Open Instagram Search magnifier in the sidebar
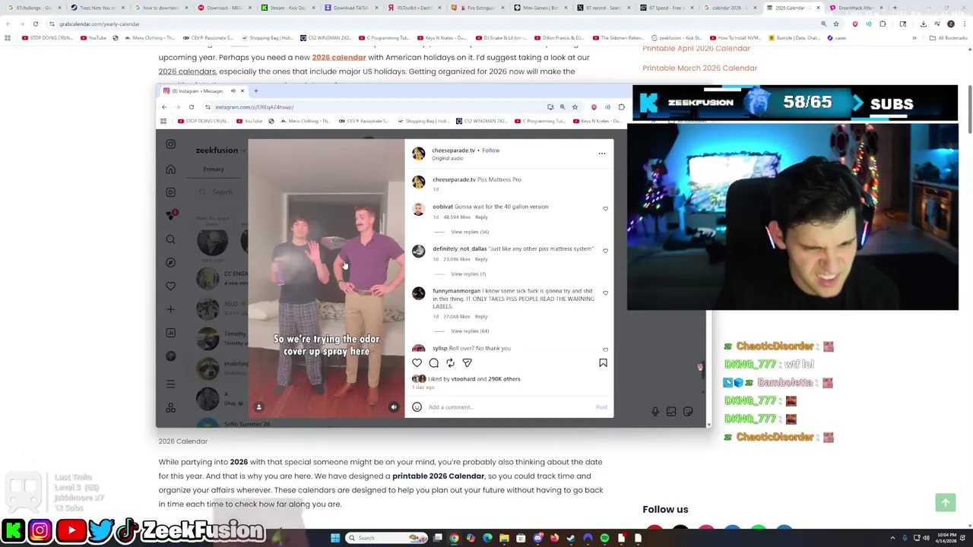Image resolution: width=973 pixels, height=547 pixels. pyautogui.click(x=170, y=239)
